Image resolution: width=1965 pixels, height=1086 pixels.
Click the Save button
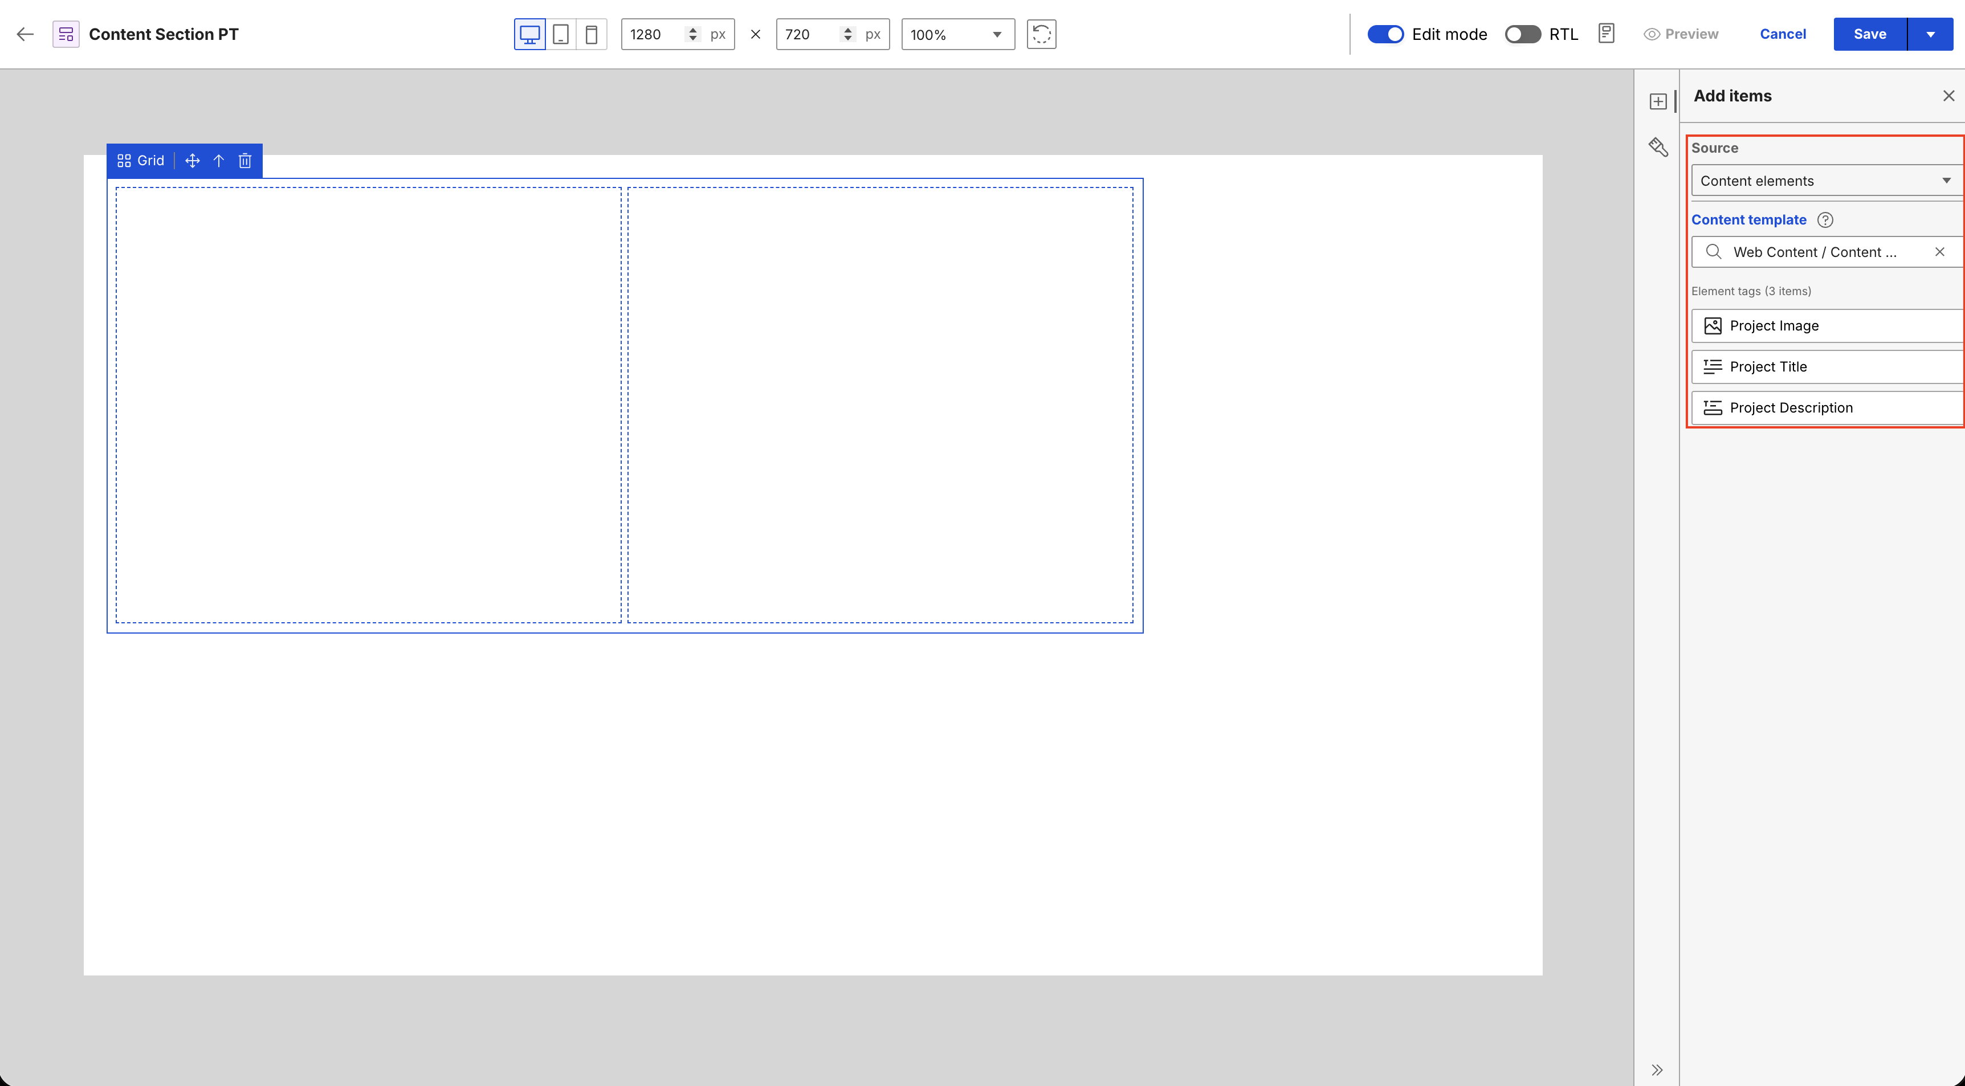click(1870, 34)
